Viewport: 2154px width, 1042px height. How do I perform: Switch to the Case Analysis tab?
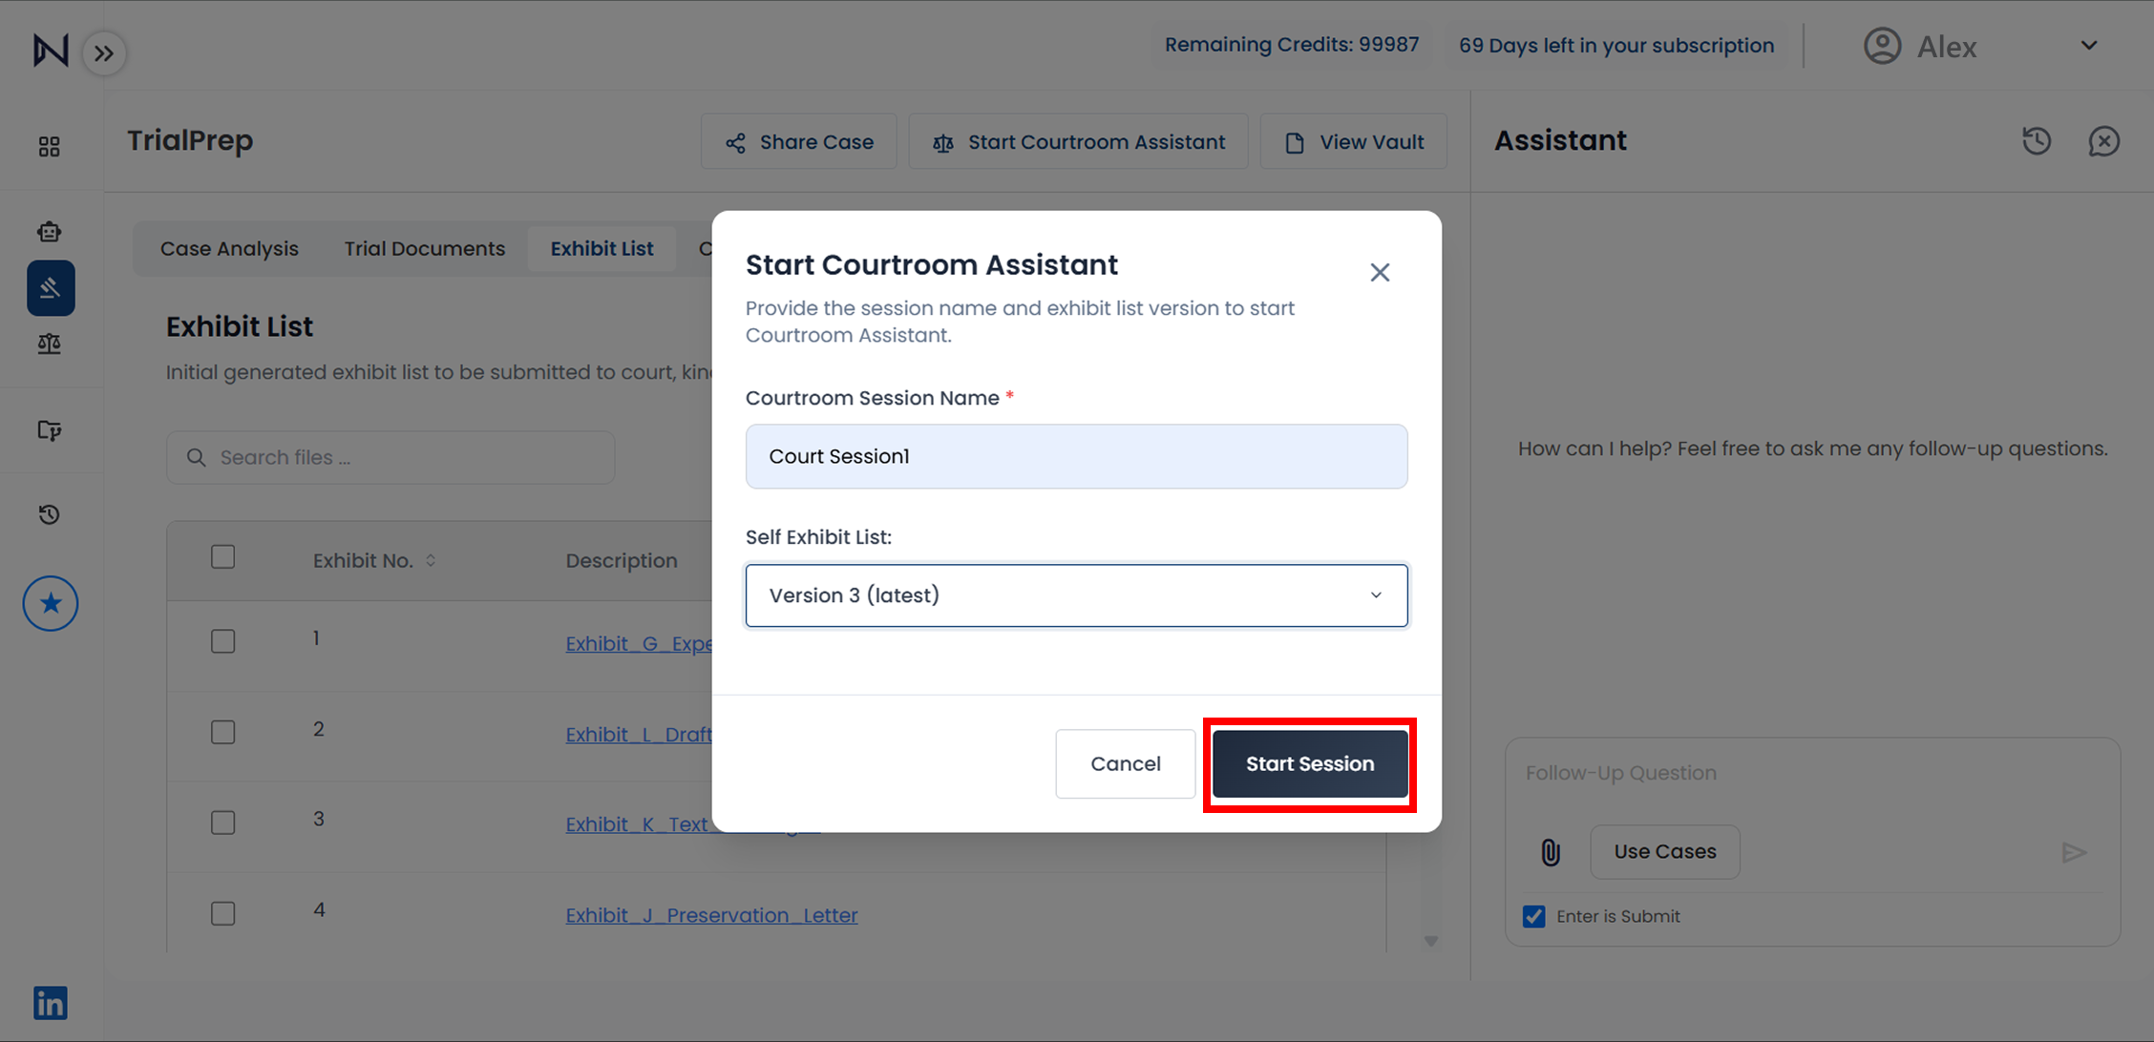pos(228,248)
